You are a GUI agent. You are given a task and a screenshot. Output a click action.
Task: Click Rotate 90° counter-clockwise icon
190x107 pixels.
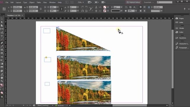[86, 7]
